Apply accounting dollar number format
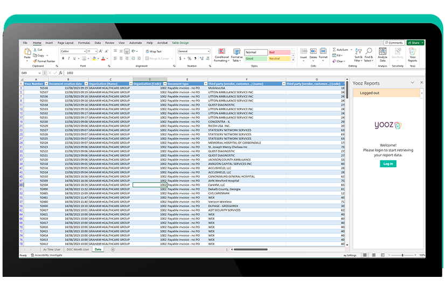Viewport: 445px width, 292px height. [x=180, y=58]
